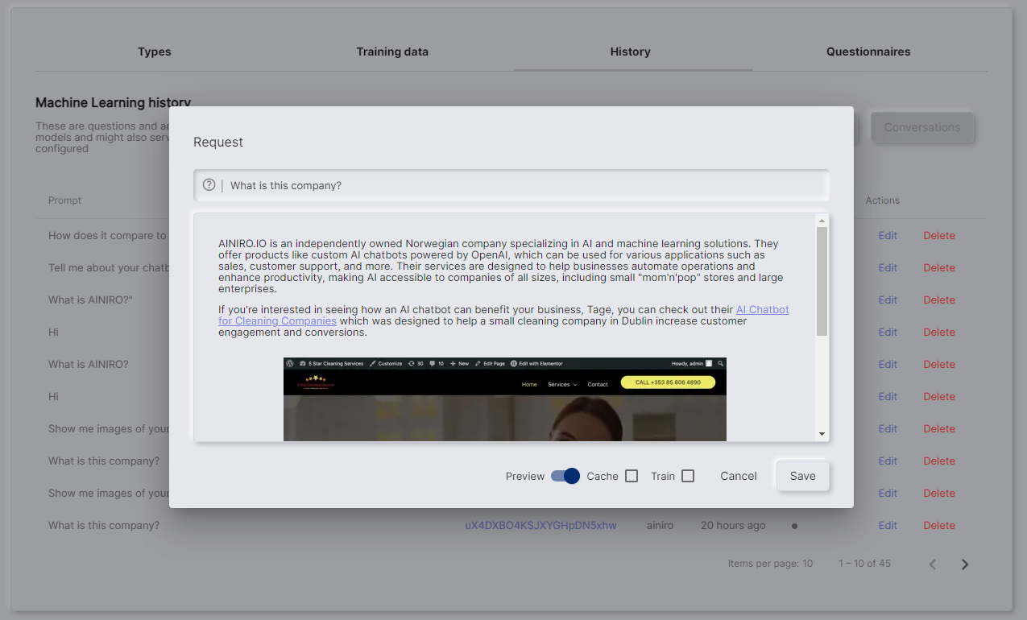Click the cleaning services website screenshot

click(505, 399)
